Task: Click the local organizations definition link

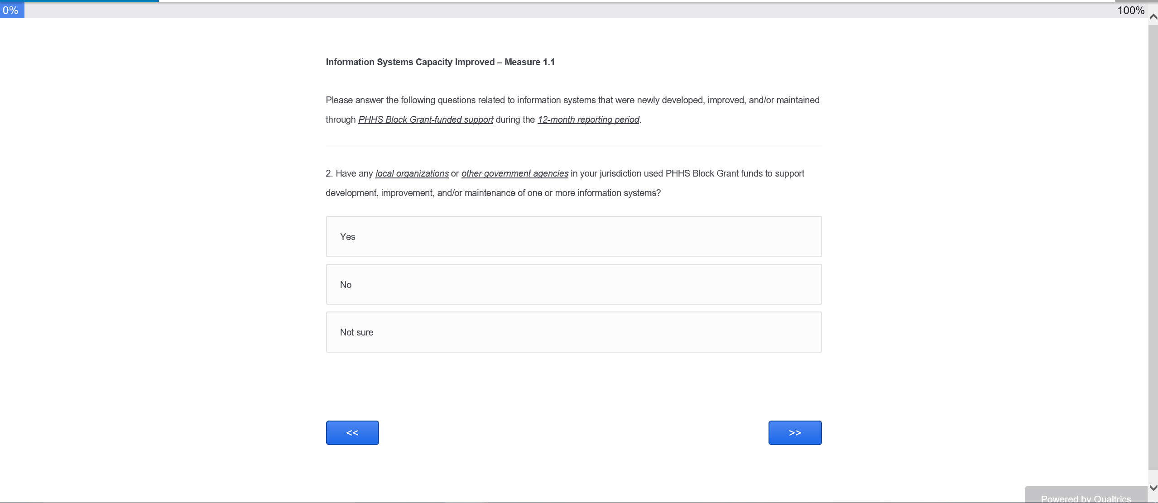Action: click(x=412, y=173)
